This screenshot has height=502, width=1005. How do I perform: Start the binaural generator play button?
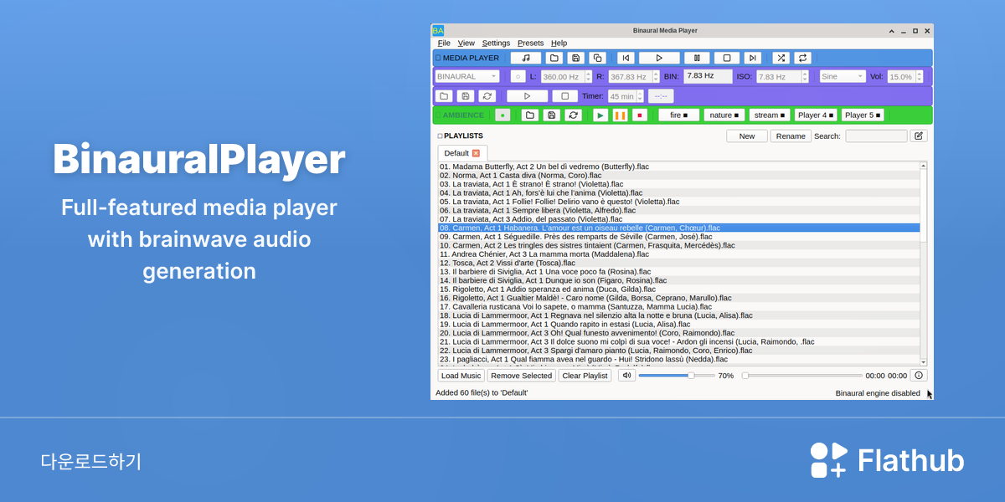pyautogui.click(x=527, y=96)
